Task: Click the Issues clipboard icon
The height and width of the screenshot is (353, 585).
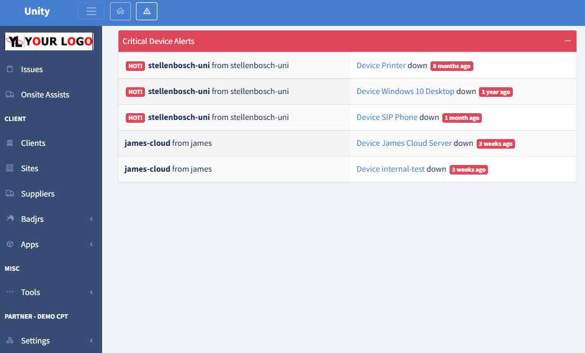Action: click(x=10, y=69)
